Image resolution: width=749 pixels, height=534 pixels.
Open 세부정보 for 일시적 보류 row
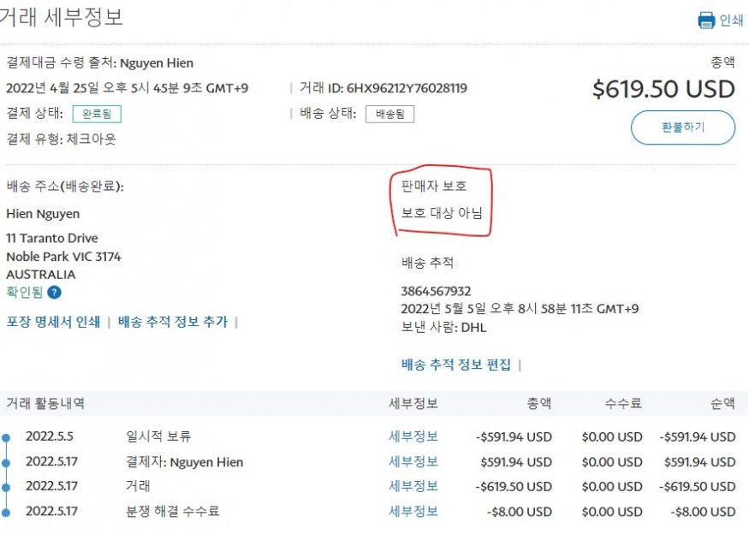tap(413, 436)
